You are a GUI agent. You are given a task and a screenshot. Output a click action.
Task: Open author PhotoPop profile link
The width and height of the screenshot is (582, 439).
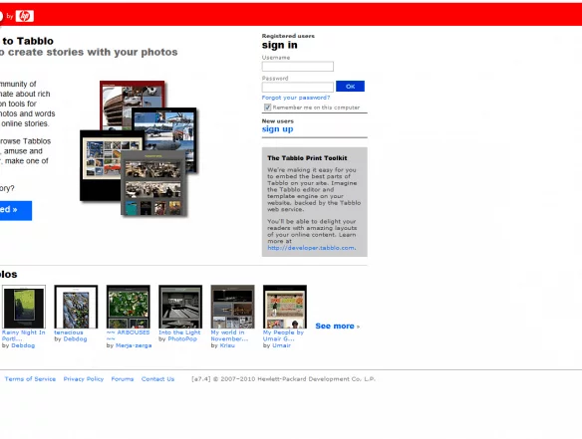pos(182,338)
